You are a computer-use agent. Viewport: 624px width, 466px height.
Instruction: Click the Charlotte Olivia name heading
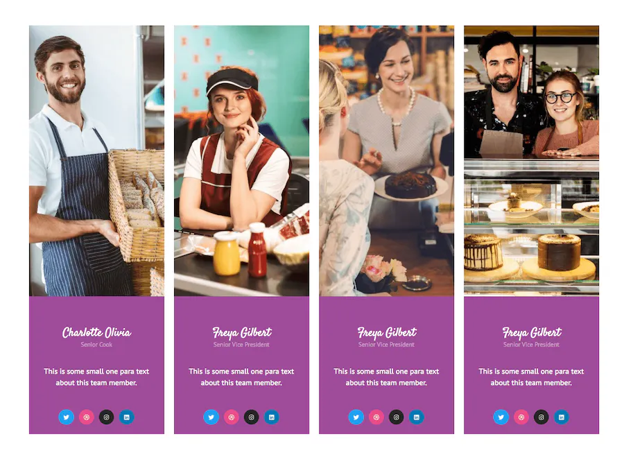point(96,332)
